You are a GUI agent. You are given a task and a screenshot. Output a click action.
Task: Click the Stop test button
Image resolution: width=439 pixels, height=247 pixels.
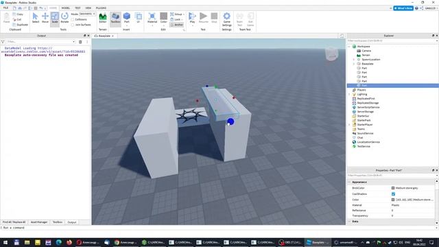pyautogui.click(x=214, y=19)
